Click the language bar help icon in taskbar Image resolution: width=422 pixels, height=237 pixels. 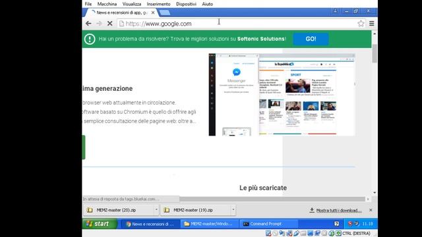(x=336, y=224)
